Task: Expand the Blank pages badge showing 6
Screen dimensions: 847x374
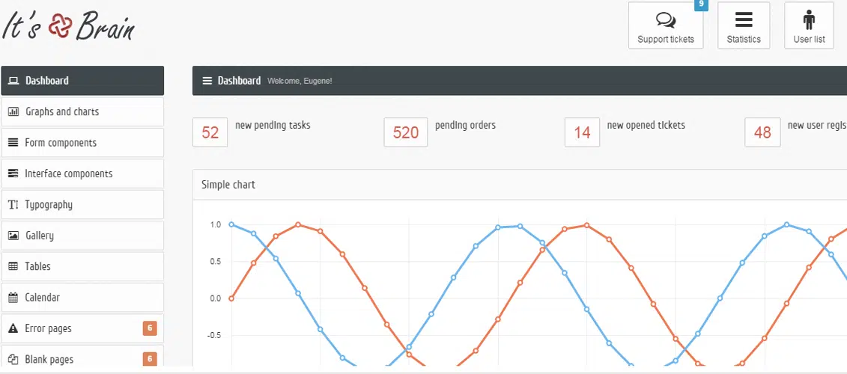Action: (150, 359)
